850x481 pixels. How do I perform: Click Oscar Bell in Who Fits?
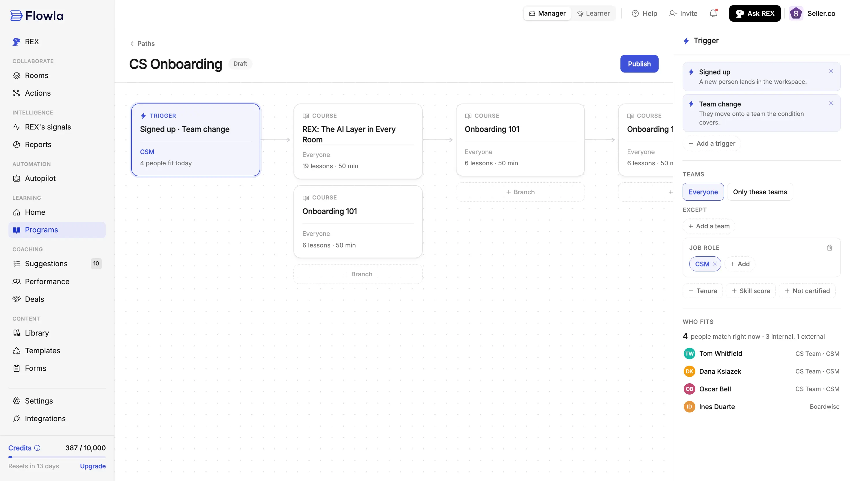pos(715,389)
